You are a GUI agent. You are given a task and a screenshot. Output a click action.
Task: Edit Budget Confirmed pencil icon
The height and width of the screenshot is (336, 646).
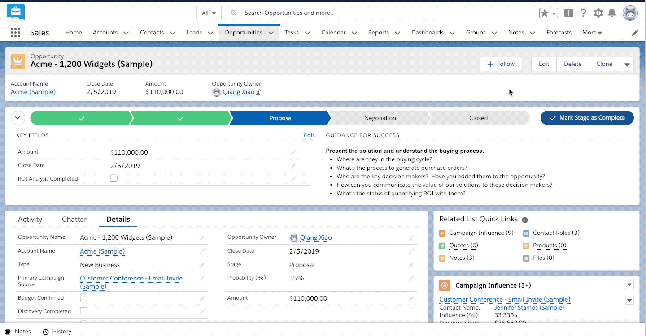tap(202, 298)
